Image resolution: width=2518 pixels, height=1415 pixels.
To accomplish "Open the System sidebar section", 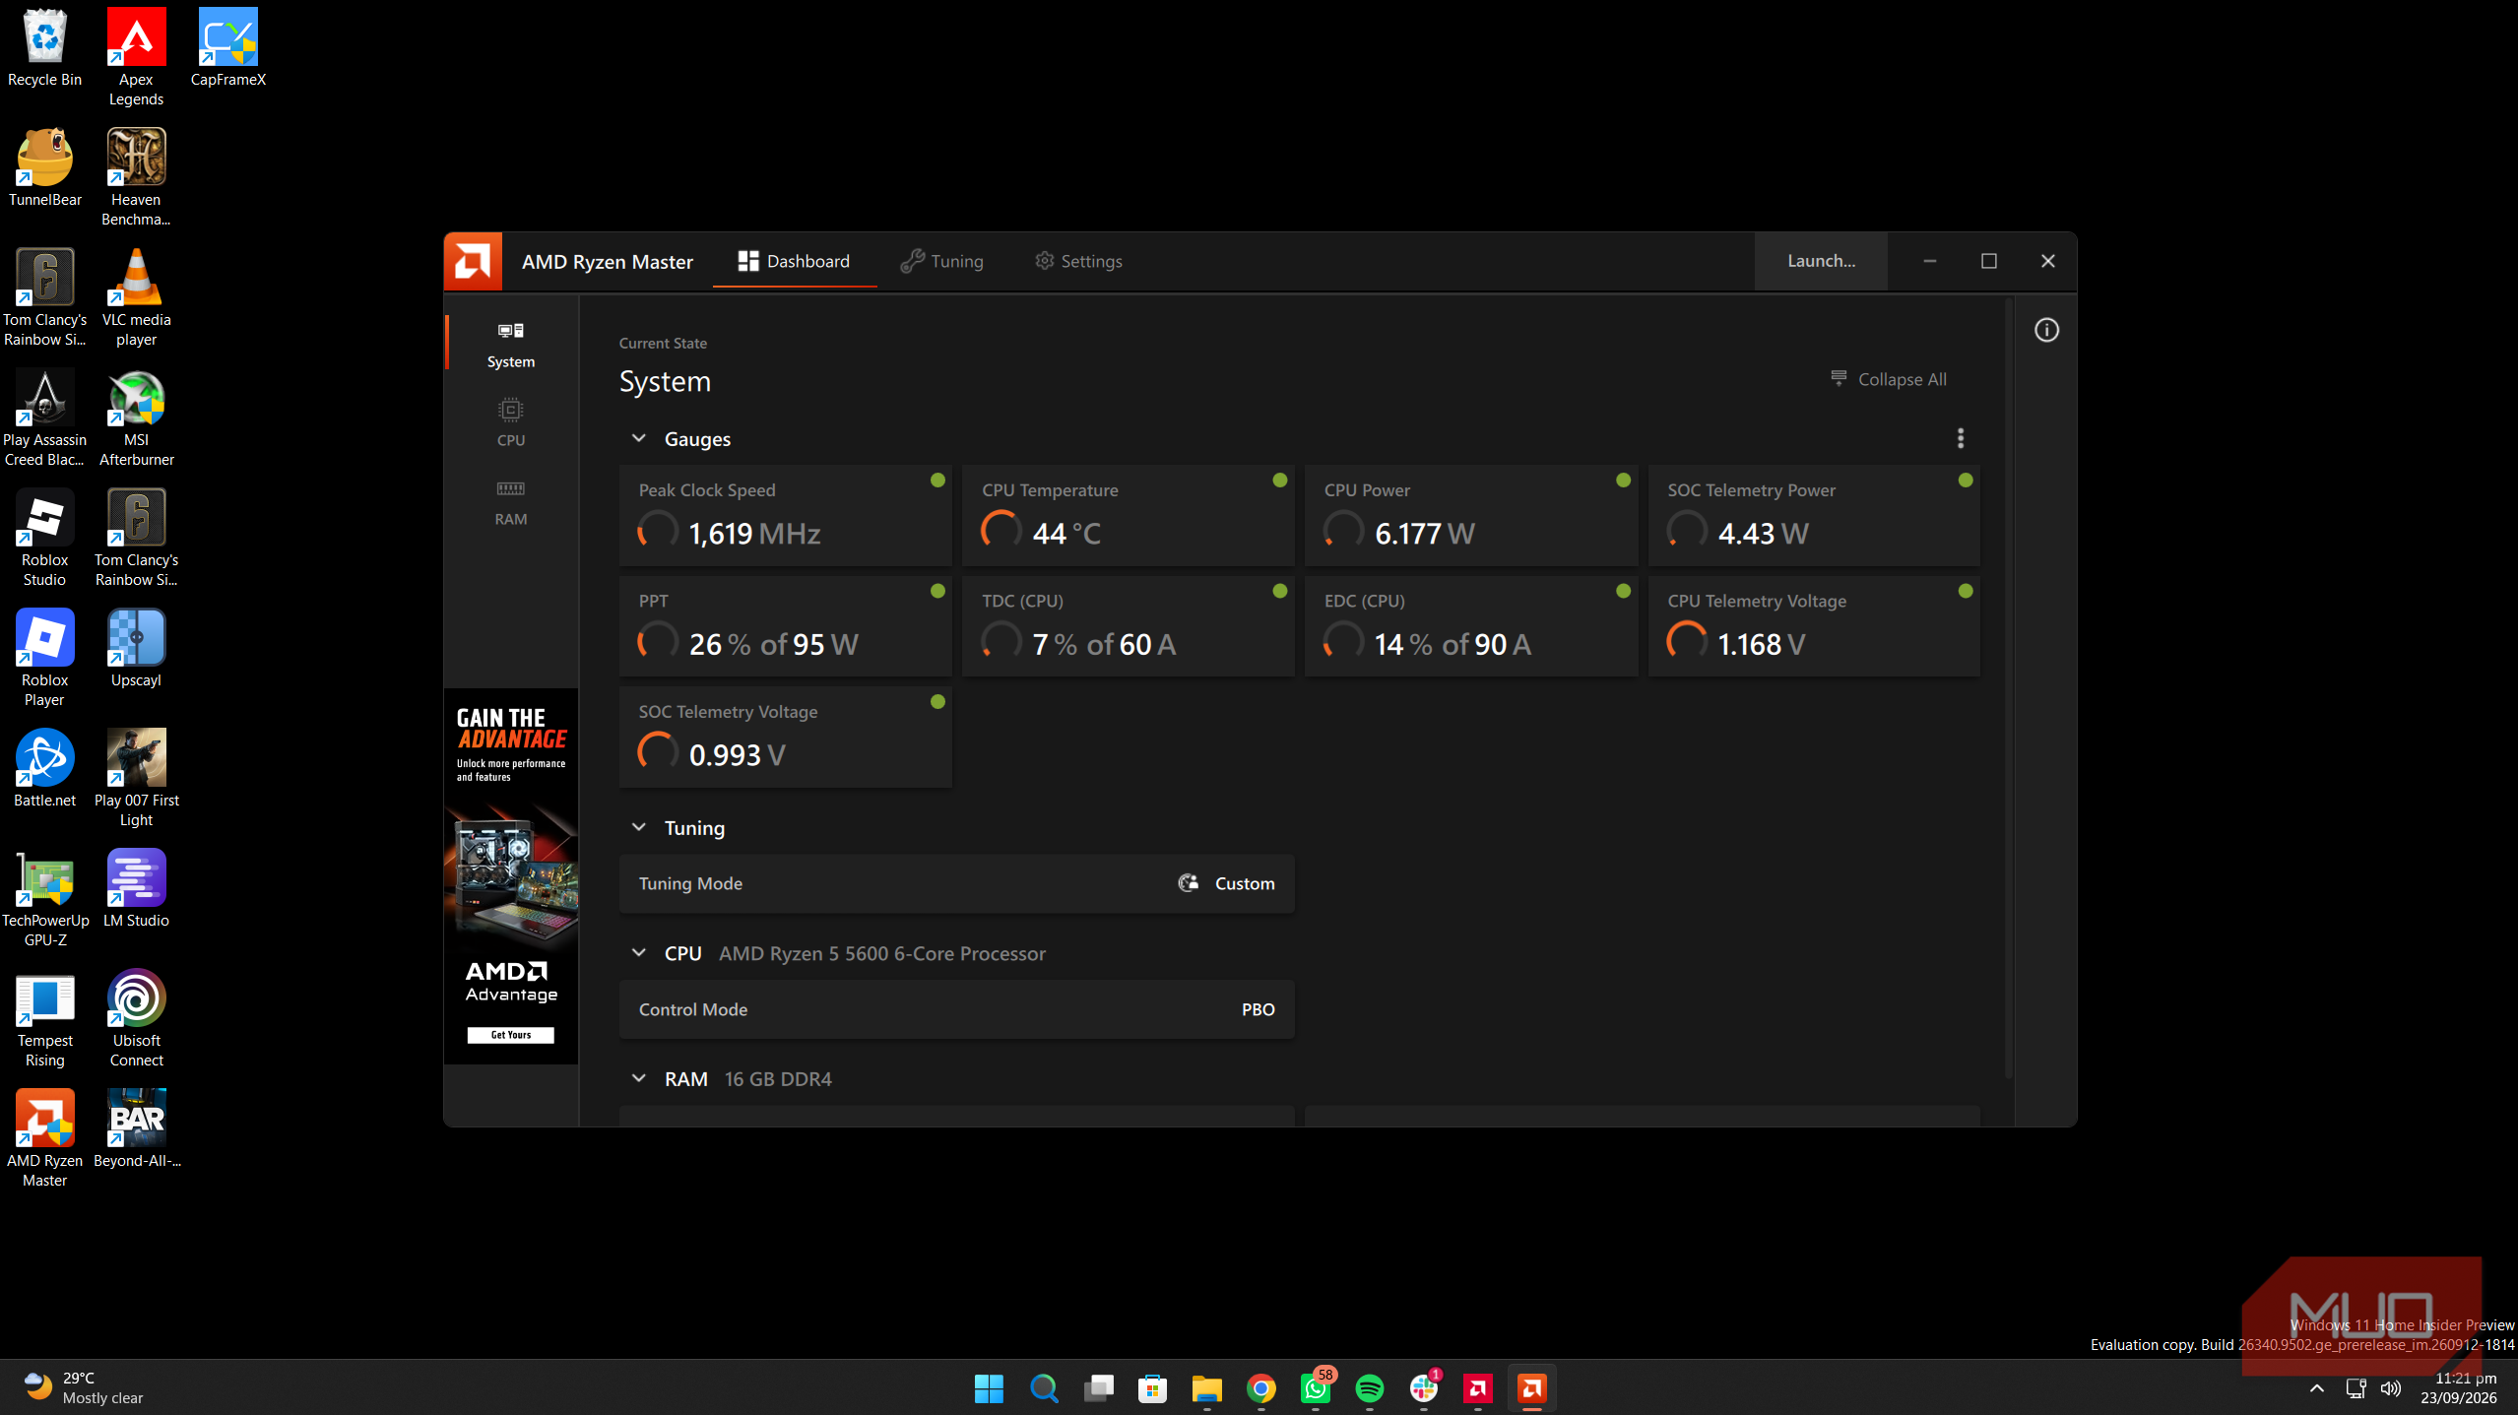I will coord(510,345).
